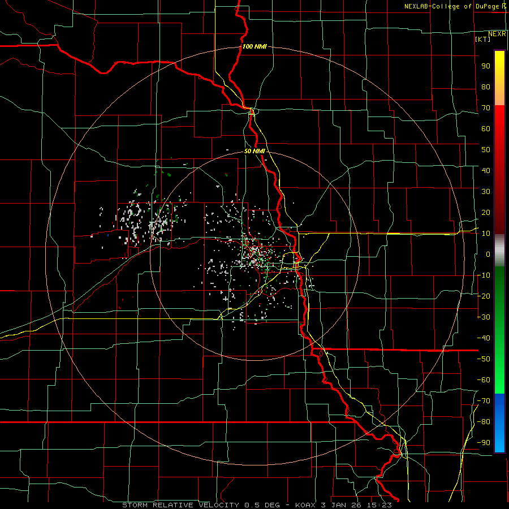Screen dimensions: 509x509
Task: Click the KOAX radar station identifier
Action: [306, 505]
